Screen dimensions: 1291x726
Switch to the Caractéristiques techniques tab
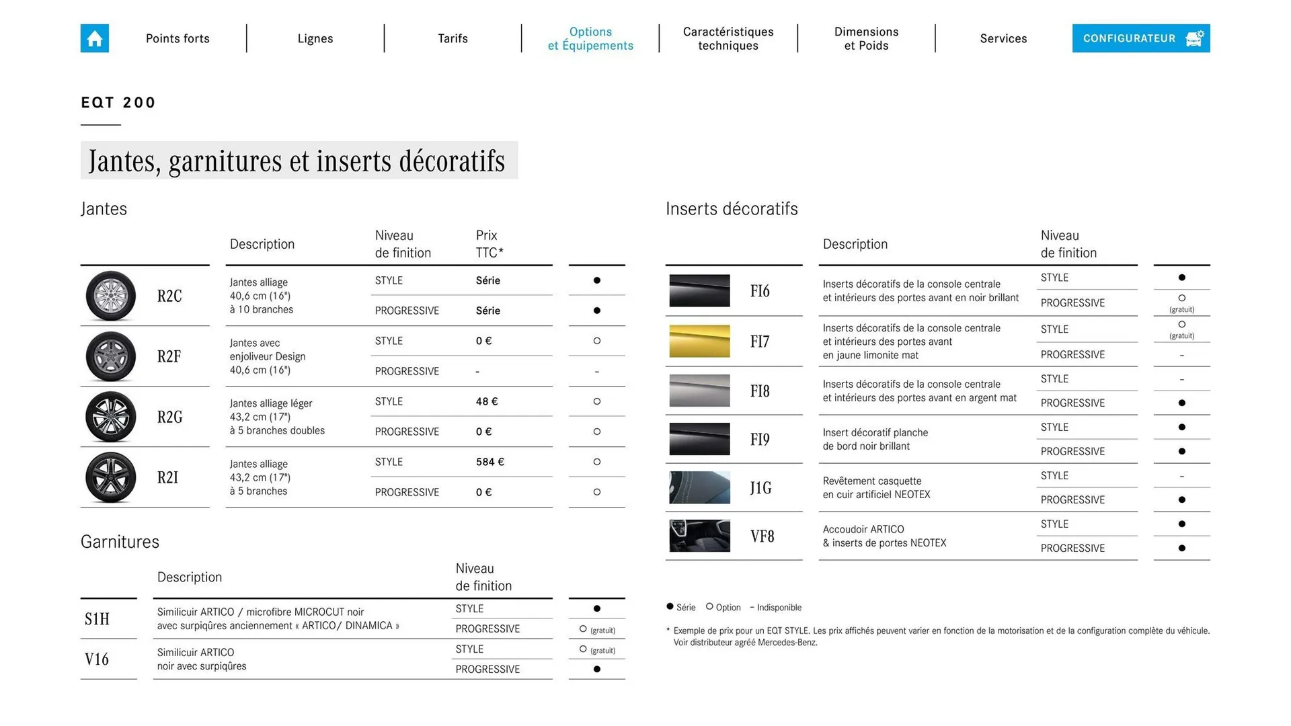[728, 38]
